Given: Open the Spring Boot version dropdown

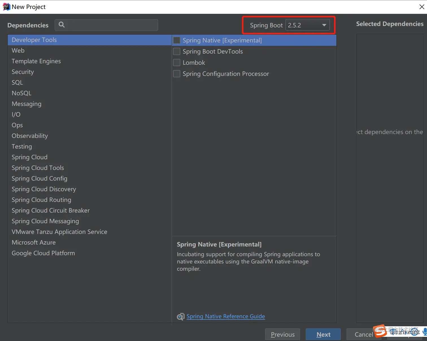Looking at the screenshot, I should (308, 25).
